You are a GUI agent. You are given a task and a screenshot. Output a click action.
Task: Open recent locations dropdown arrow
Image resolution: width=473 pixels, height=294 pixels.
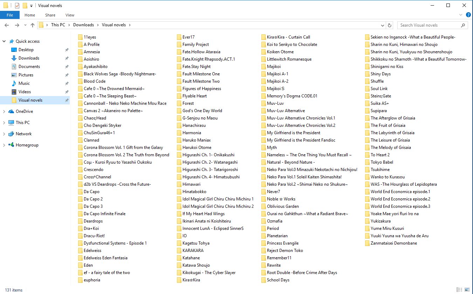click(25, 25)
